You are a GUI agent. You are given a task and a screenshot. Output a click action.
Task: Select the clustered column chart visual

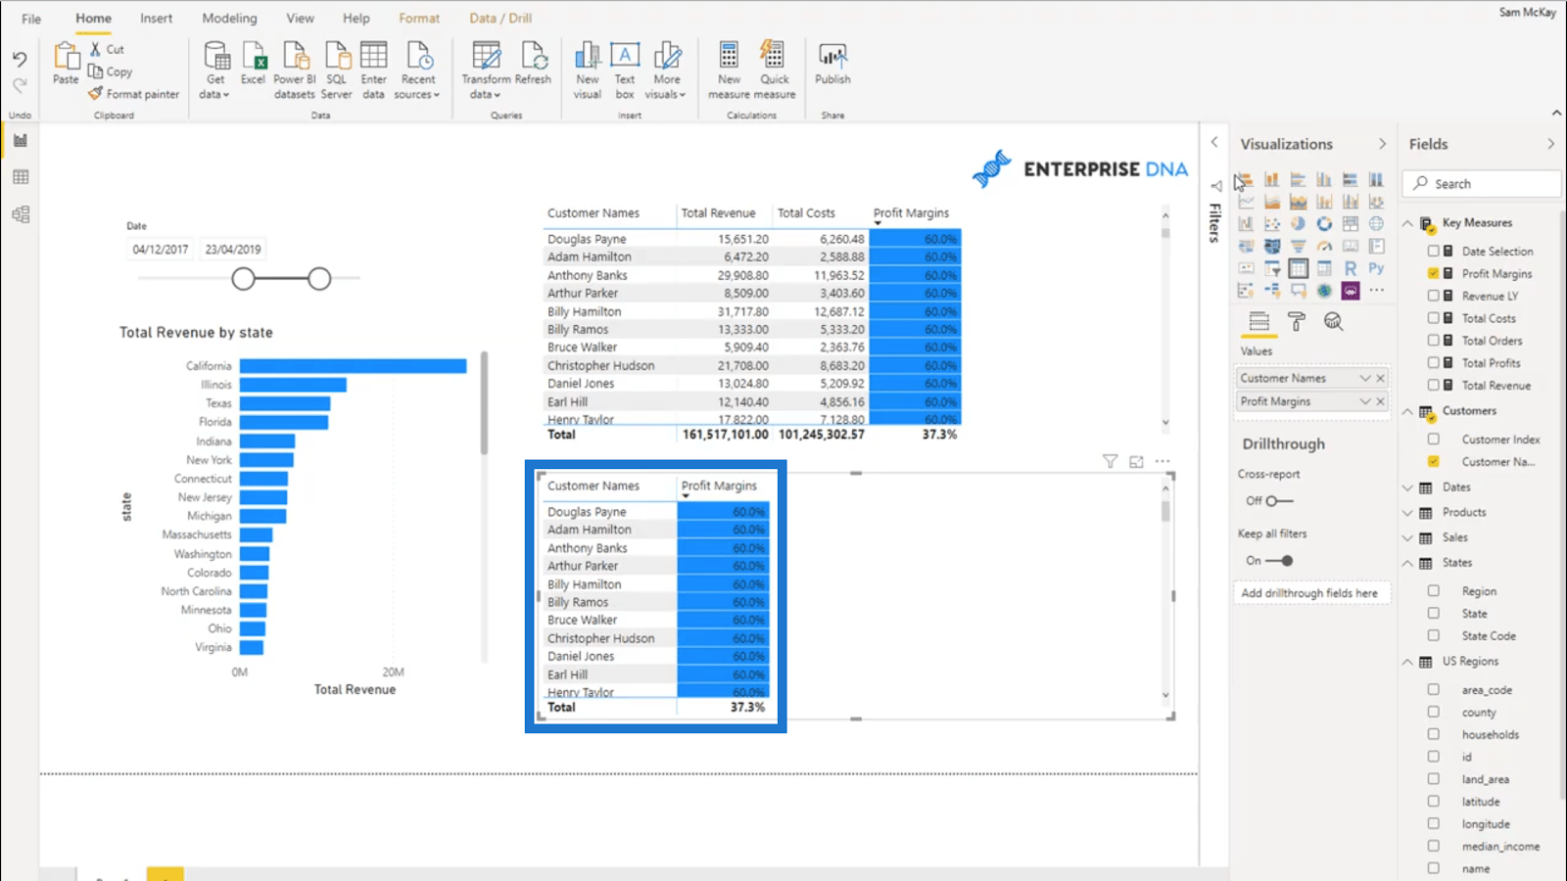coord(1324,179)
